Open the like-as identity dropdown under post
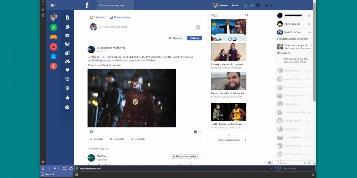357x178 pixels. point(198,132)
